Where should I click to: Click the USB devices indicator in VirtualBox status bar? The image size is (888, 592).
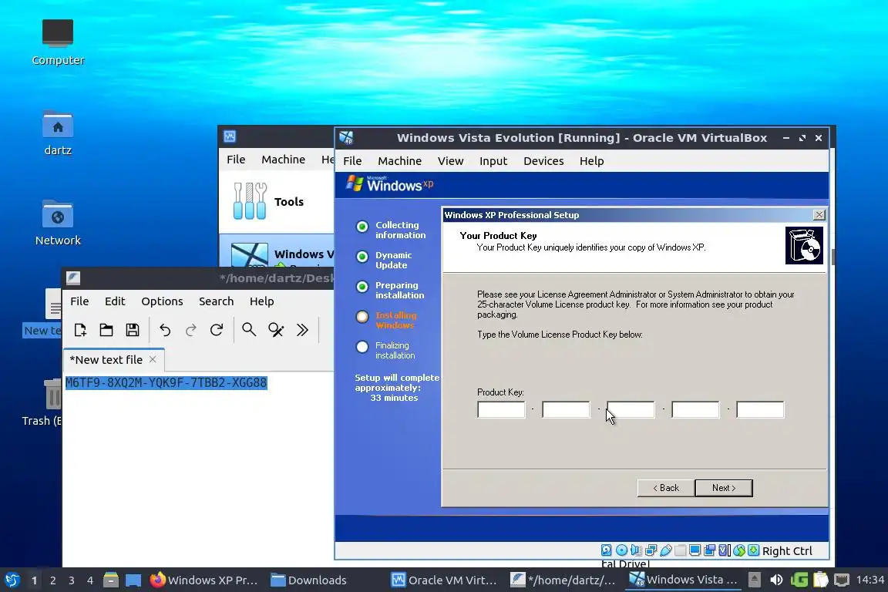coord(665,550)
